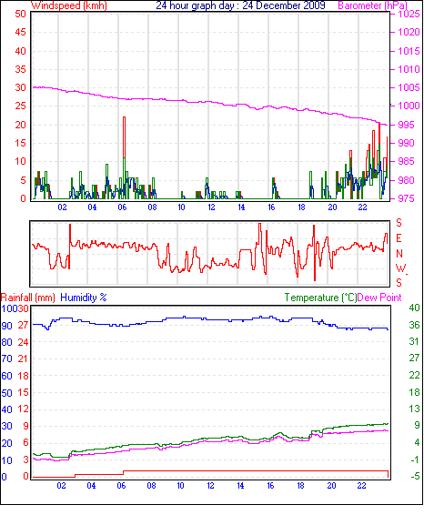
Task: Click the 50 value on windspeed axis
Action: tap(20, 14)
